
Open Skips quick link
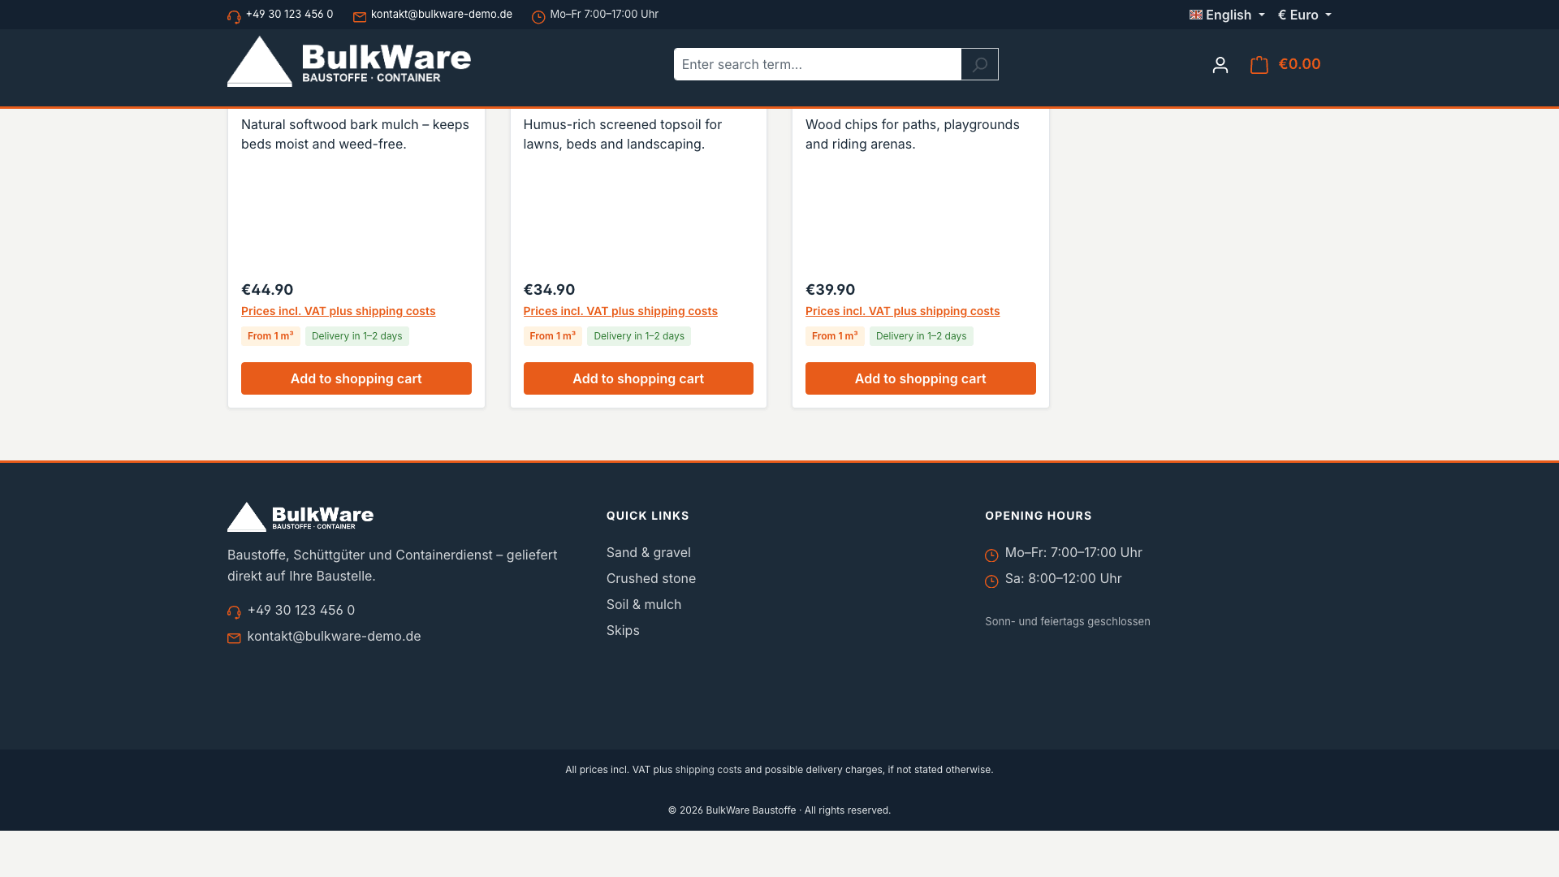point(622,630)
